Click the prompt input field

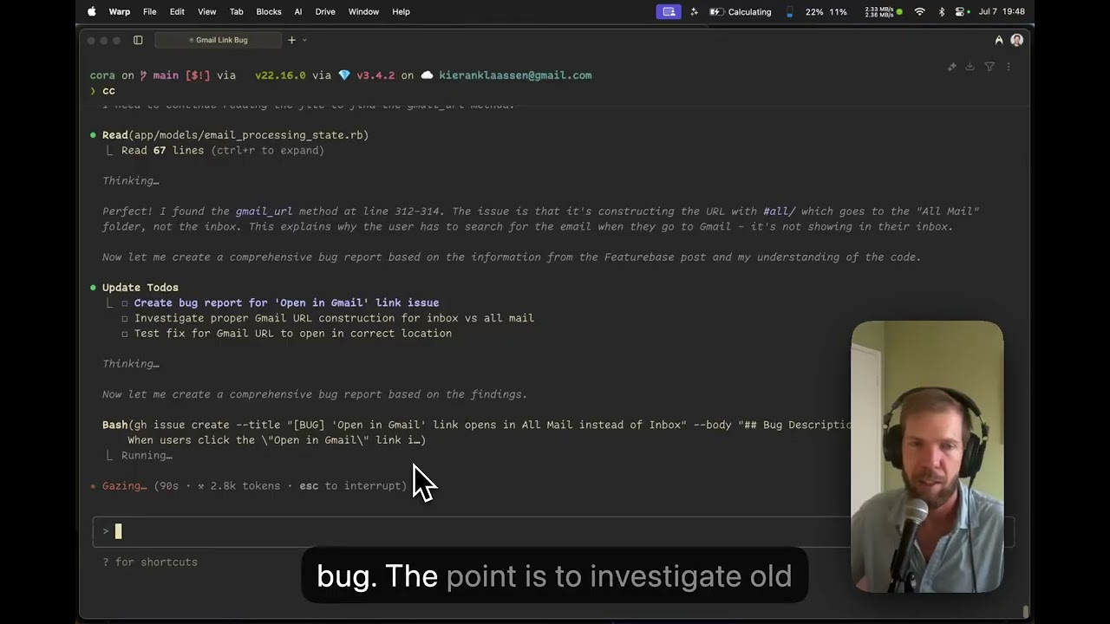click(468, 531)
